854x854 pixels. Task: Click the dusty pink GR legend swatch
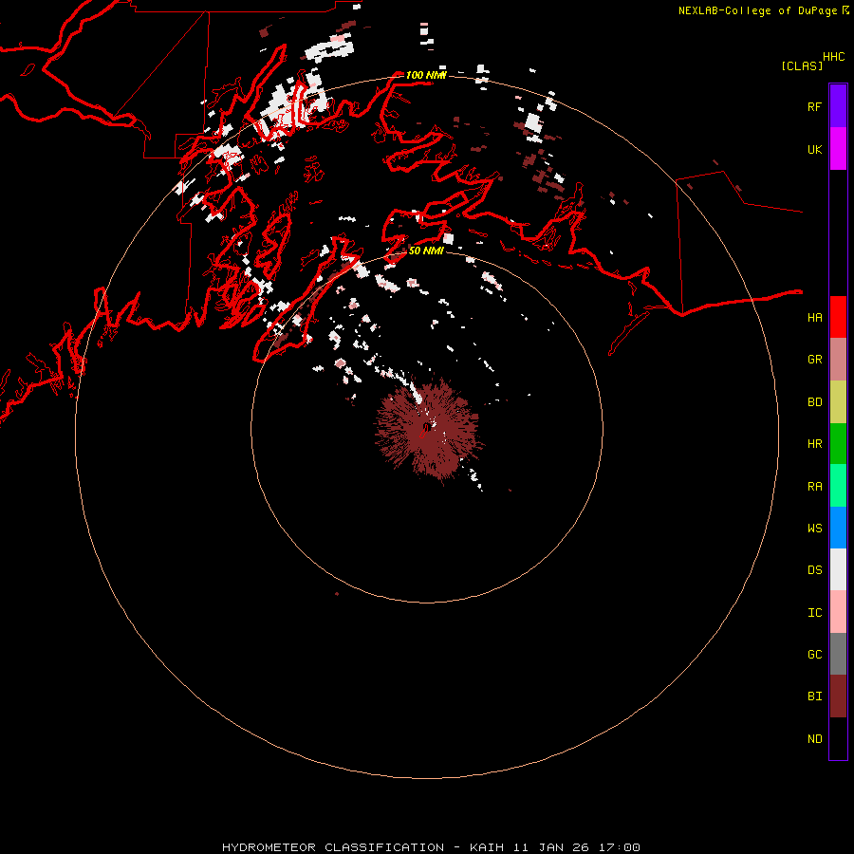click(838, 360)
